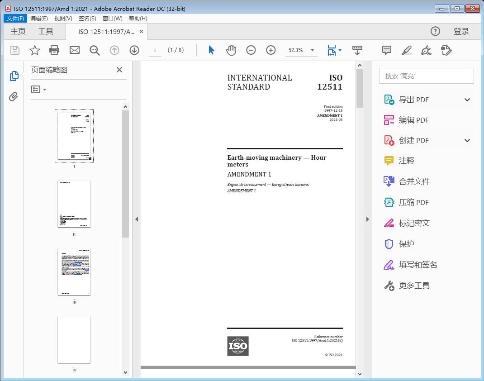Open the zoom level 52.3% dropdown
The height and width of the screenshot is (381, 484).
[x=312, y=50]
